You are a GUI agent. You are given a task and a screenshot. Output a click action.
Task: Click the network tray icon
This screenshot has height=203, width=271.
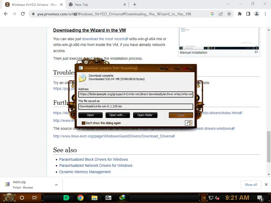211,198
